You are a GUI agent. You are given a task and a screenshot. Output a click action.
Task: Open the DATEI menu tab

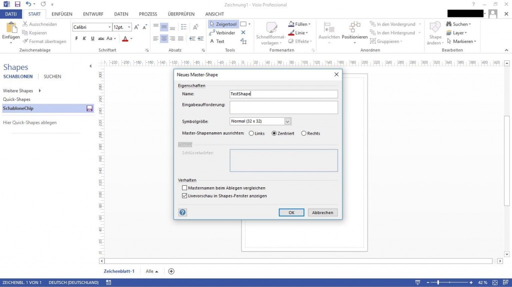pyautogui.click(x=11, y=14)
